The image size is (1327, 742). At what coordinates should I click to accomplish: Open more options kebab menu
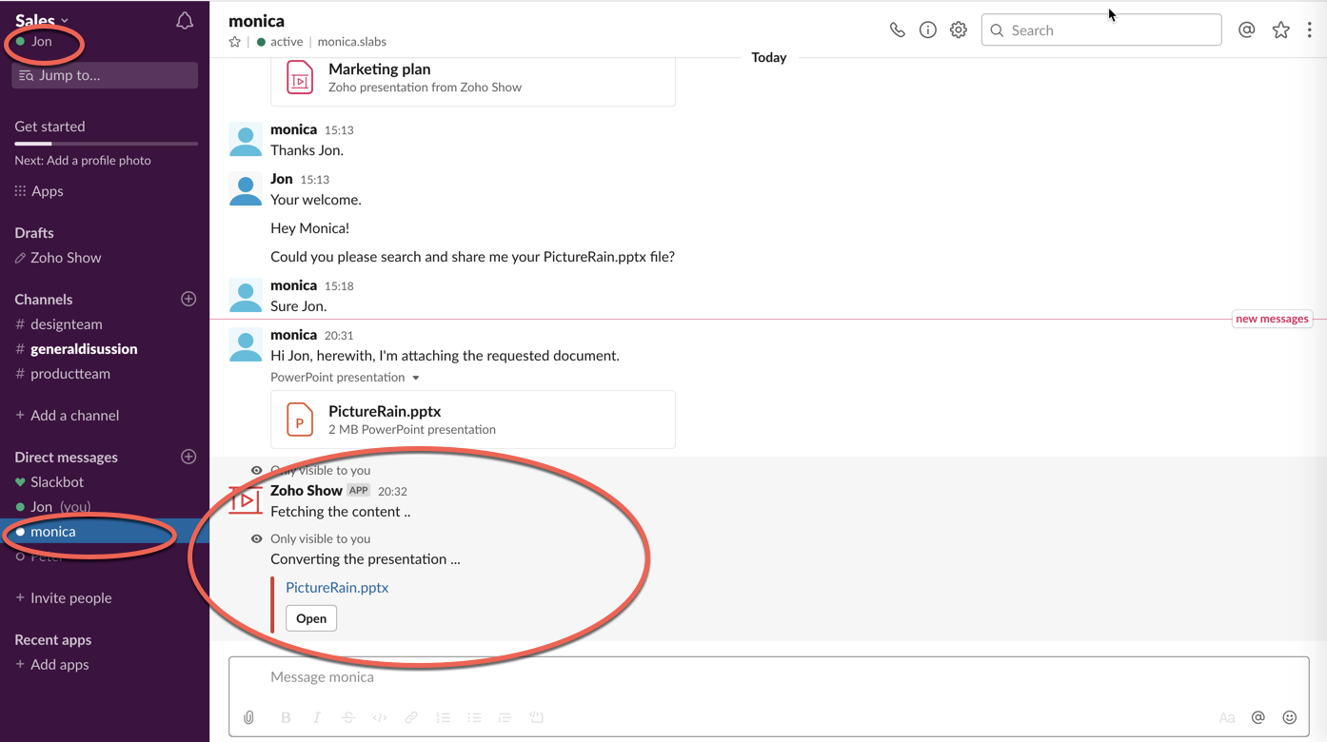(1310, 30)
